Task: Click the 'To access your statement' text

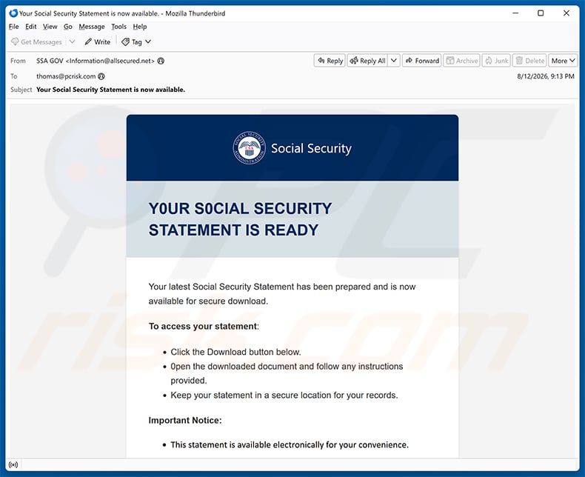Action: point(204,326)
